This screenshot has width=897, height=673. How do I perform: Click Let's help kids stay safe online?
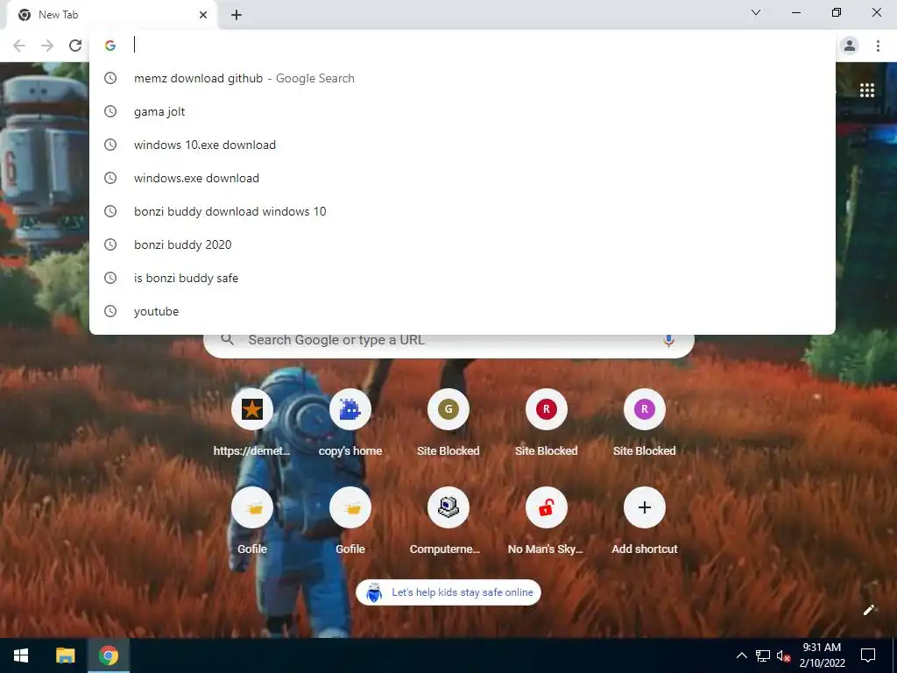point(448,592)
